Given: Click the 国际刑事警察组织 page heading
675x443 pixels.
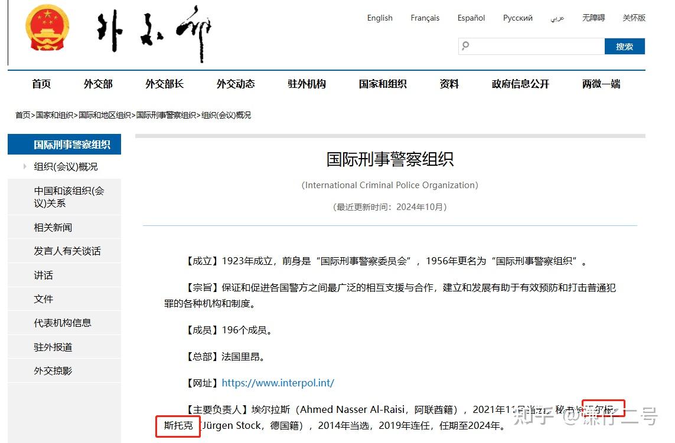Looking at the screenshot, I should 390,159.
